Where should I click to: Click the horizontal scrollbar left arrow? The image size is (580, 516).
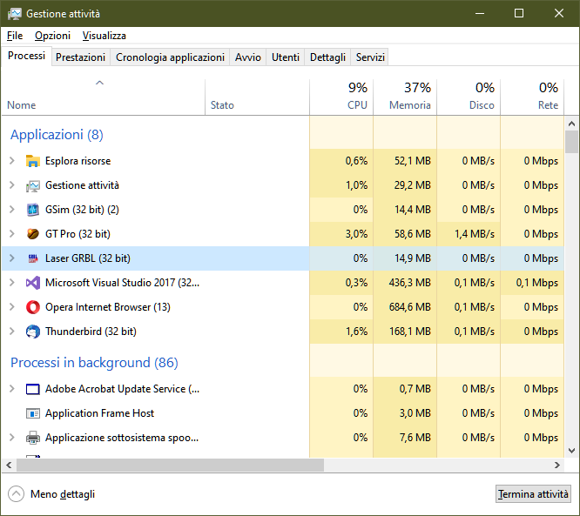tap(9, 465)
